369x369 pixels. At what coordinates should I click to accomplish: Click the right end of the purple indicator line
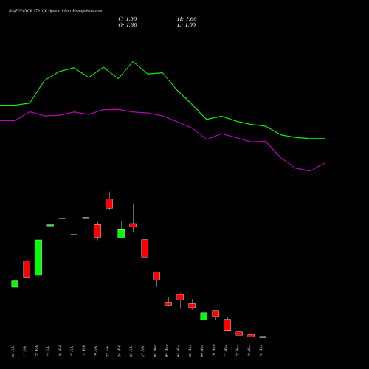click(325, 163)
